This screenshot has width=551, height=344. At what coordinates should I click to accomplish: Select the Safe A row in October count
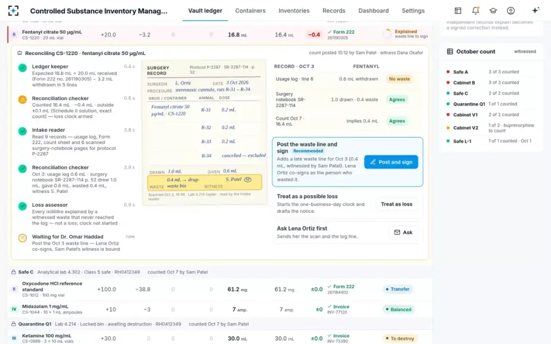pos(491,72)
